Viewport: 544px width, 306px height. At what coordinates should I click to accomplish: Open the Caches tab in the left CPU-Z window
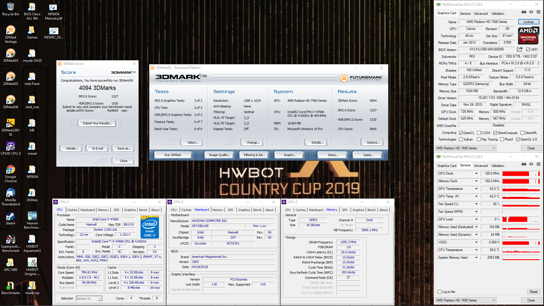pos(72,210)
